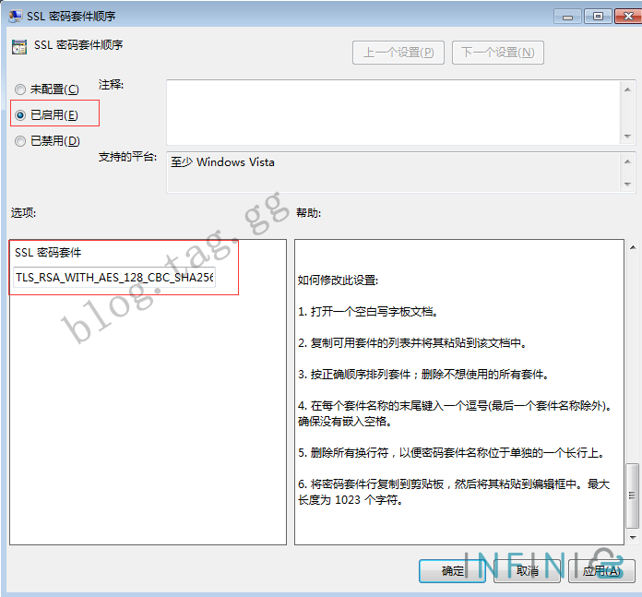Select the 未配置(C) radio option
This screenshot has width=642, height=597.
20,90
